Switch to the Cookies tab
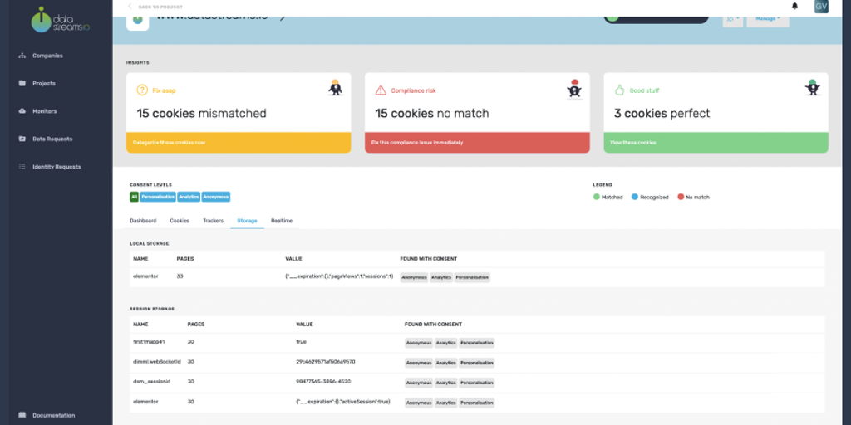Image resolution: width=851 pixels, height=425 pixels. coord(180,221)
